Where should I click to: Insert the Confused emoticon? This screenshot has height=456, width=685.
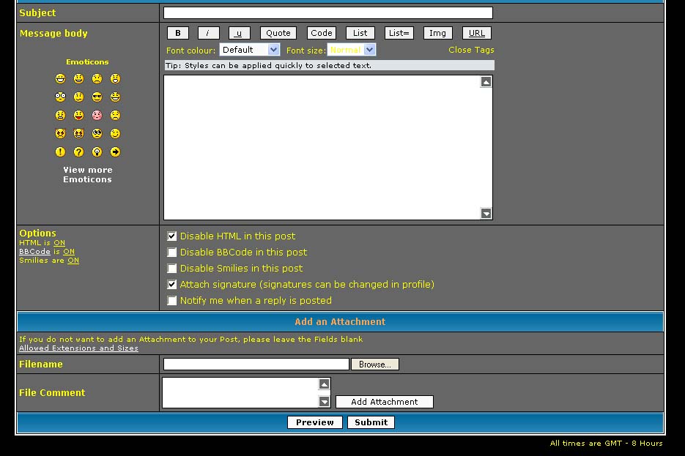click(78, 97)
